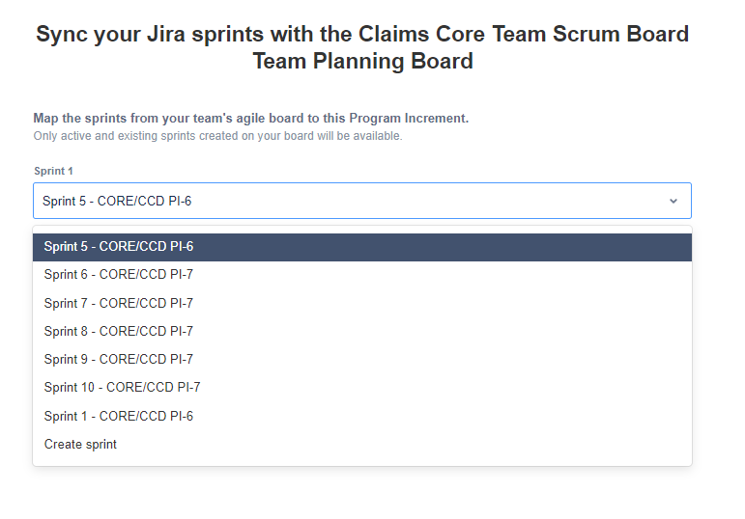Select the first PI-7 sprint in the list

pyautogui.click(x=362, y=275)
